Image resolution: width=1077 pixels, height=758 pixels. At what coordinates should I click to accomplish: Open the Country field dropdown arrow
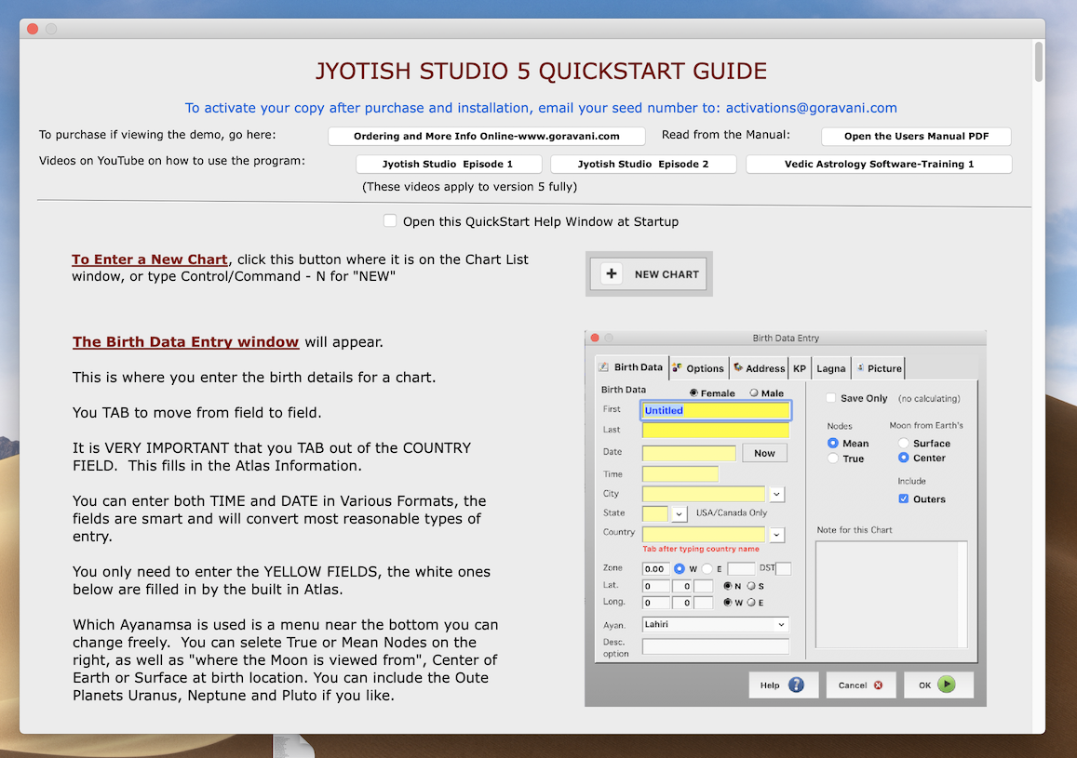[776, 535]
